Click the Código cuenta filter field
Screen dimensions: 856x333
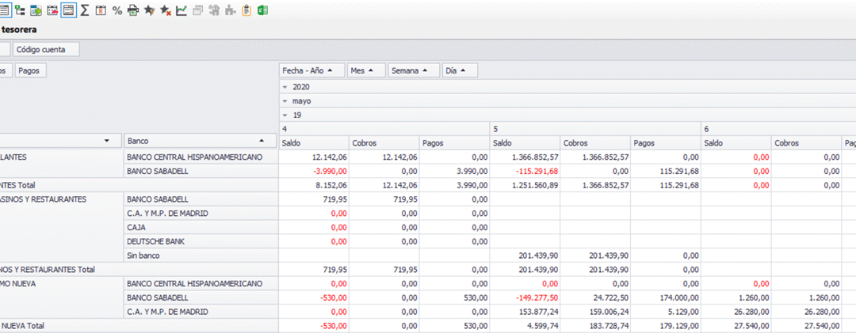pos(48,49)
